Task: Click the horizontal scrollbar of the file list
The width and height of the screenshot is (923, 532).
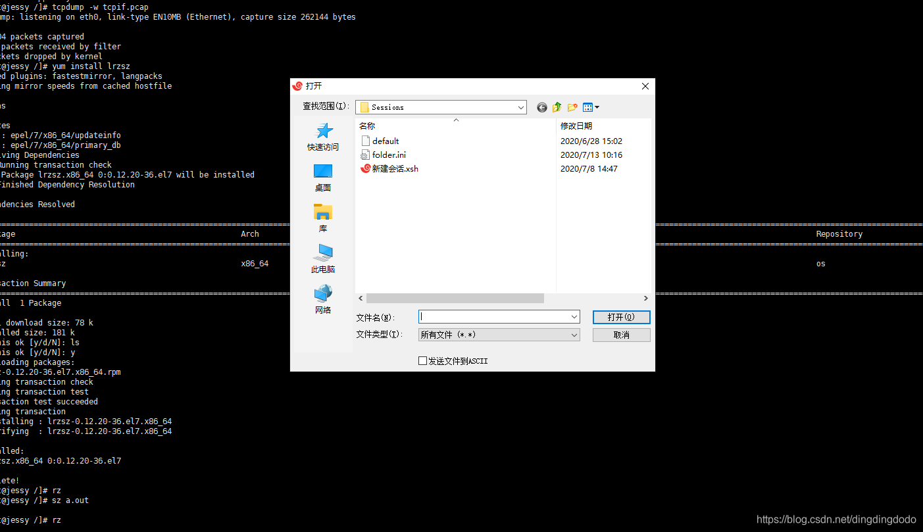Action: [x=455, y=299]
